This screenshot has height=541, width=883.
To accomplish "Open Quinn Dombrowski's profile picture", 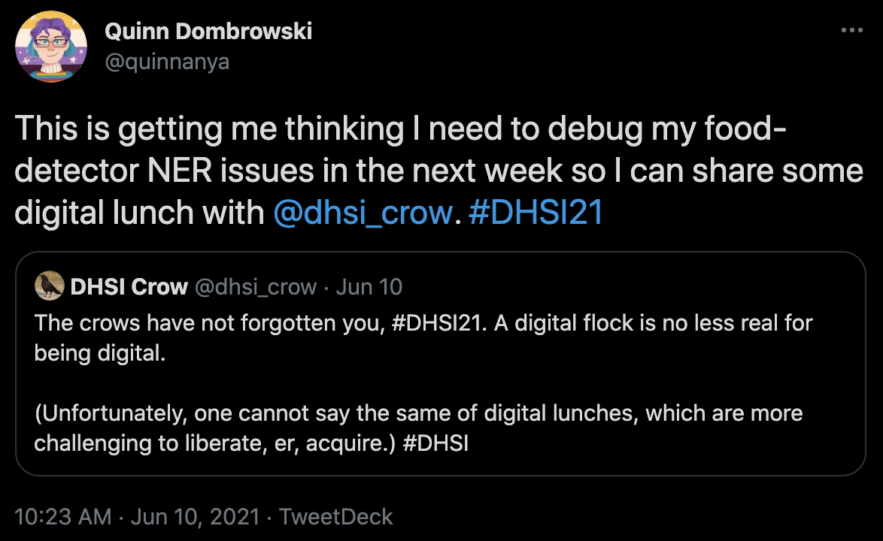I will [x=50, y=47].
